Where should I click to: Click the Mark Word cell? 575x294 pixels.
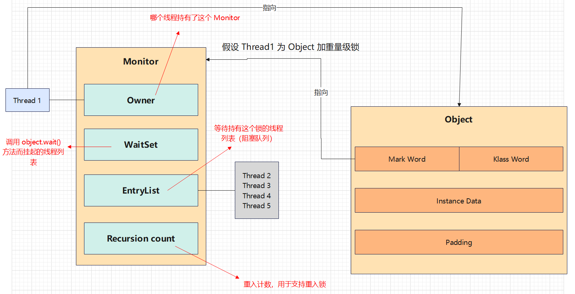point(407,159)
